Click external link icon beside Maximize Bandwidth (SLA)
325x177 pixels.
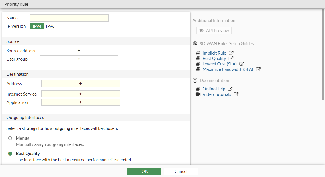coord(258,69)
